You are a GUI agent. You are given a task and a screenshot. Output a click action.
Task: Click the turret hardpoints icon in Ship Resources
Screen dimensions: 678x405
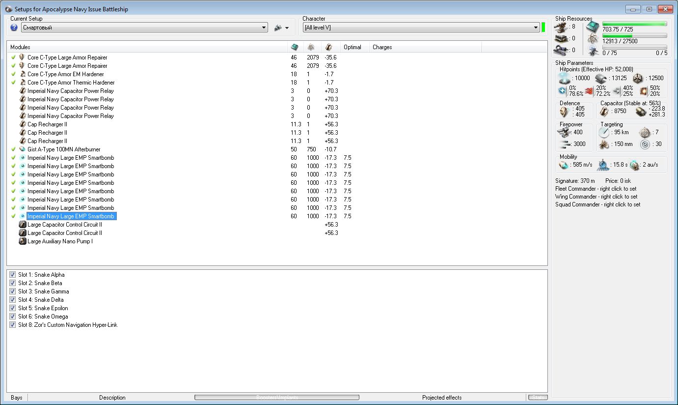(562, 27)
